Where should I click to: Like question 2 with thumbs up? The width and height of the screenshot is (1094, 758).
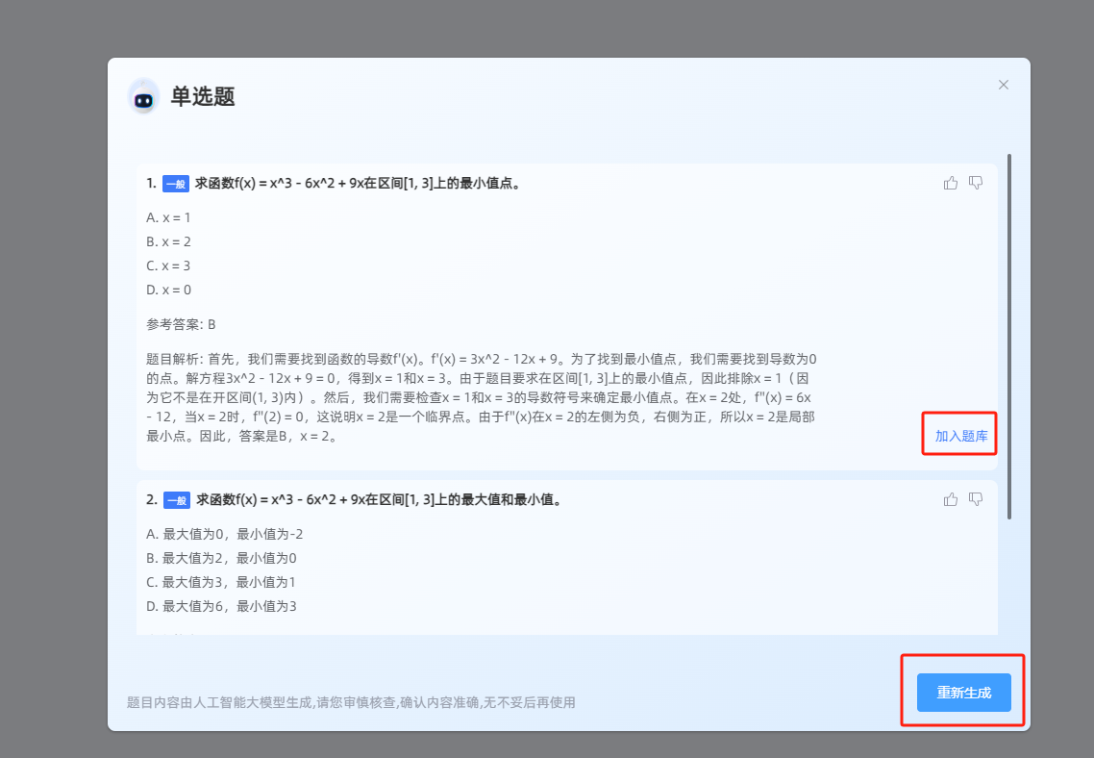951,499
